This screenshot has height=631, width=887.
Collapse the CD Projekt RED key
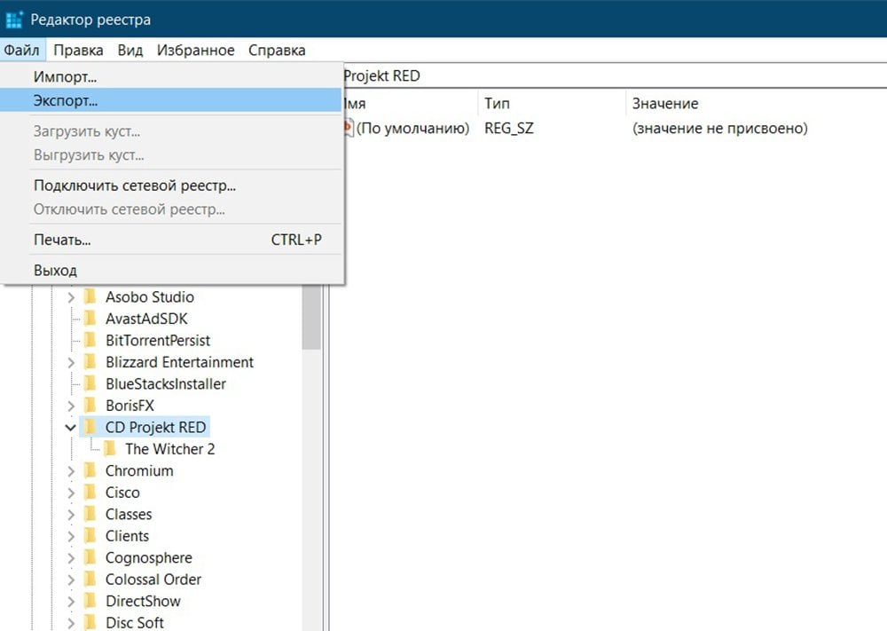(x=71, y=428)
